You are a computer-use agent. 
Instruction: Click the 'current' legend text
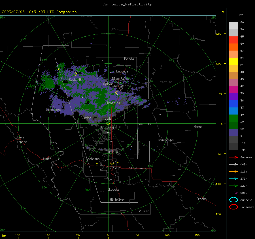point(246,200)
